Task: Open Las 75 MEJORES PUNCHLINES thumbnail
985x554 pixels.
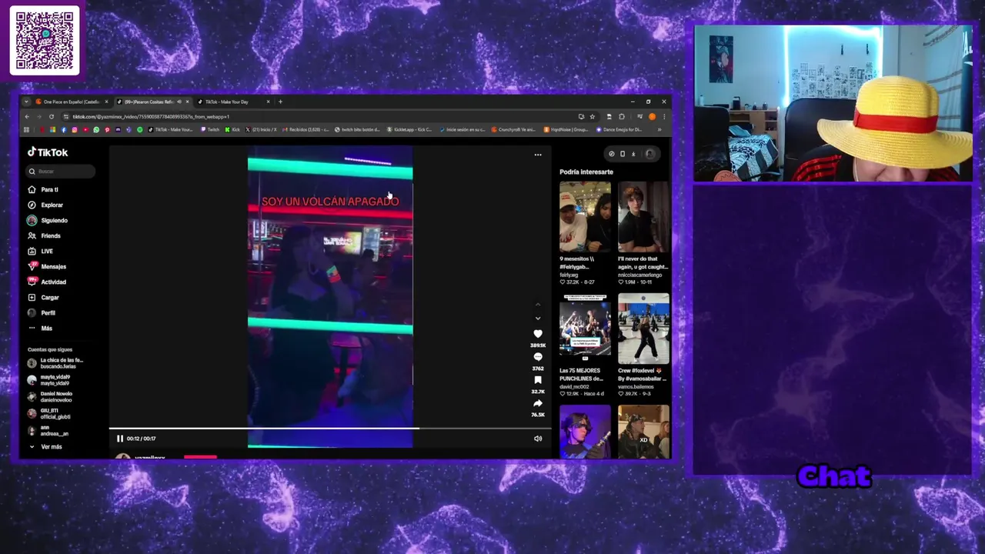Action: pyautogui.click(x=585, y=329)
